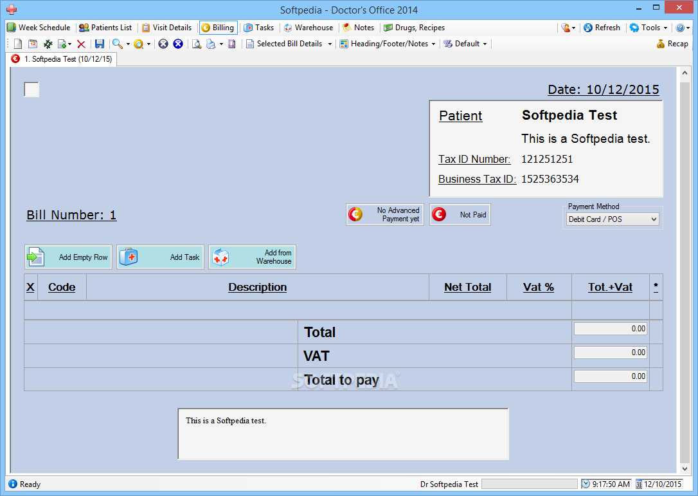This screenshot has width=698, height=496.
Task: Open print preview icon
Action: [x=196, y=44]
